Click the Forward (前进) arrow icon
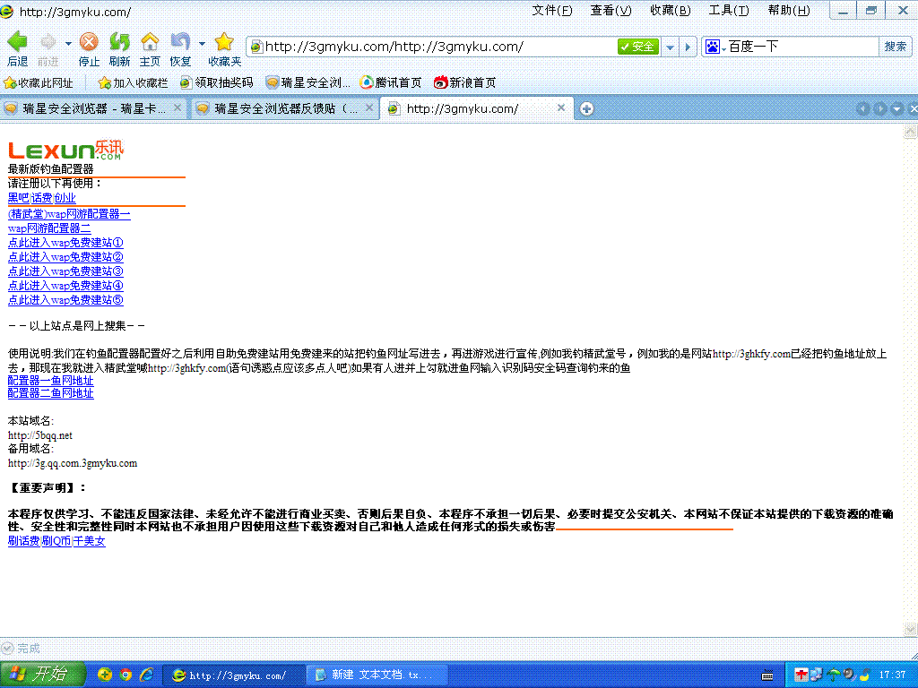Screen dimensions: 918x688 48,41
